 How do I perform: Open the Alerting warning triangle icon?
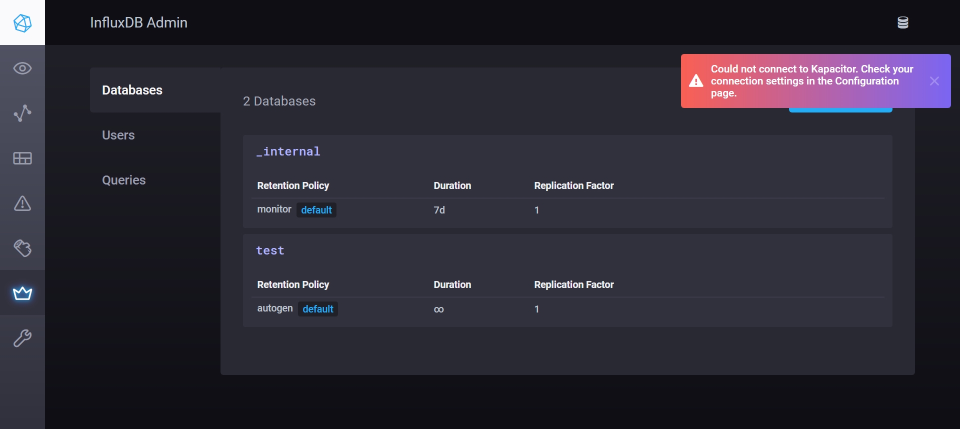pyautogui.click(x=22, y=203)
